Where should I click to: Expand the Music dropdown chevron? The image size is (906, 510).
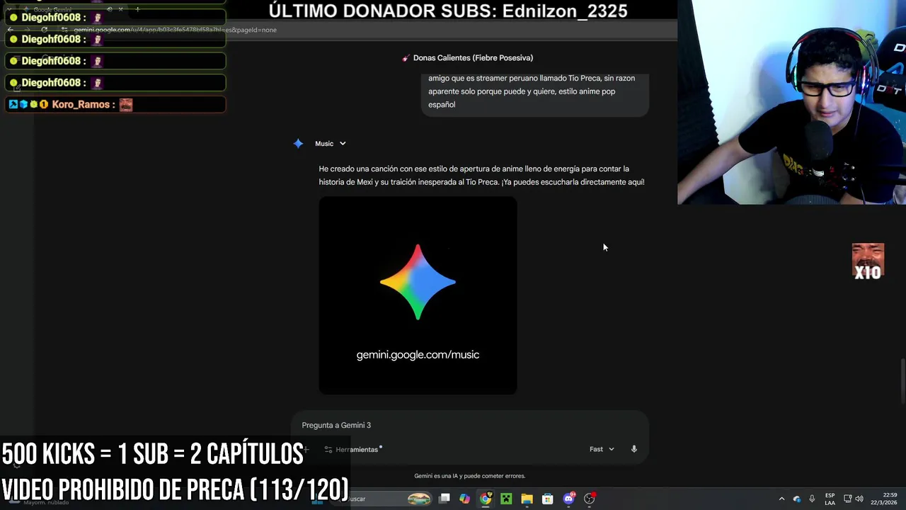tap(343, 144)
